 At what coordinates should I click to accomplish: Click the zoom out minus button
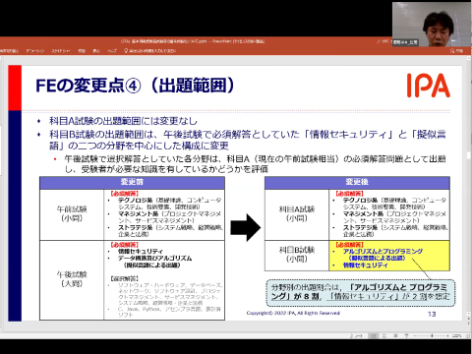point(415,336)
